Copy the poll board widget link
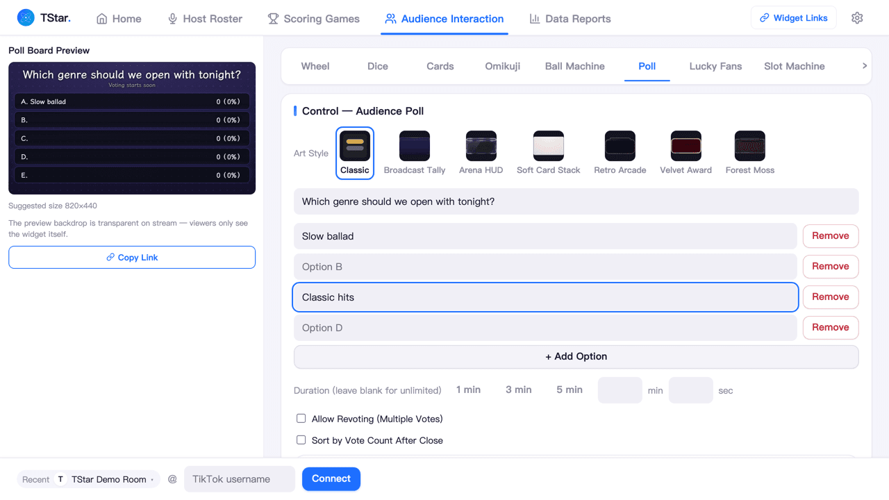Screen dimensions: 889x500 coord(132,258)
